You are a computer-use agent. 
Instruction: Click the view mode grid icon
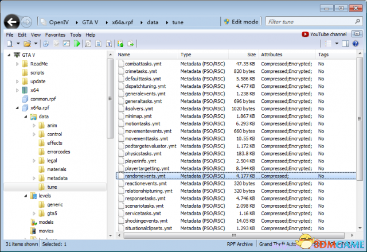pyautogui.click(x=328, y=44)
